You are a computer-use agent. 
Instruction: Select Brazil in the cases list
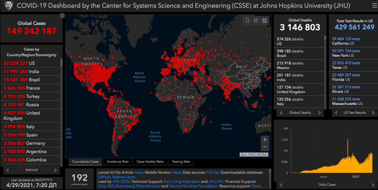[31, 80]
